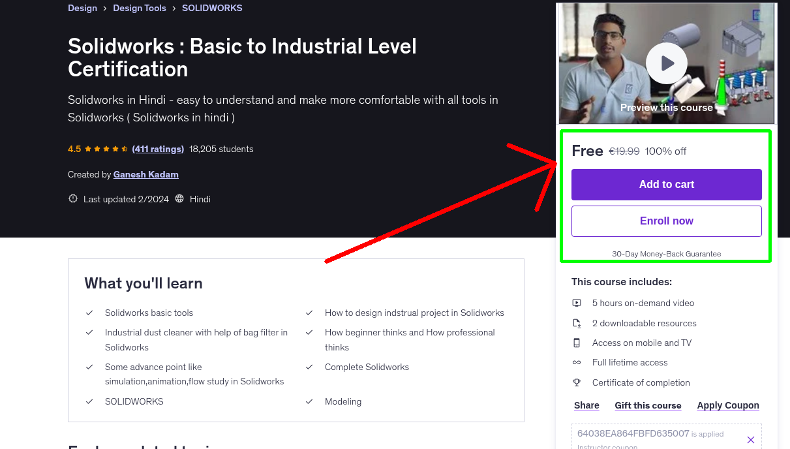Open Apply Coupon
Image resolution: width=790 pixels, height=449 pixels.
(x=728, y=405)
